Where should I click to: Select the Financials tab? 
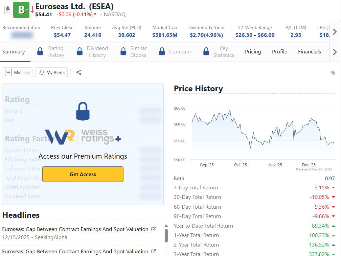point(309,52)
